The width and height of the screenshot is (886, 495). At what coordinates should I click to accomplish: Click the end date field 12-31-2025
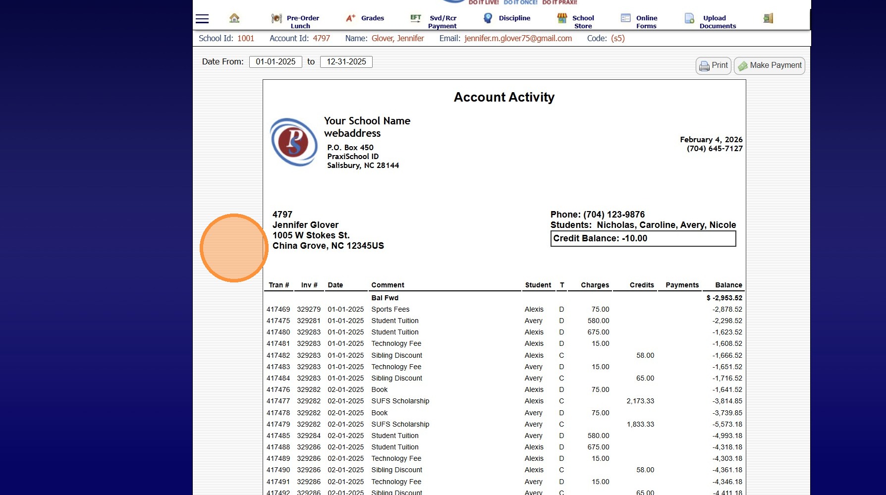[x=346, y=62]
